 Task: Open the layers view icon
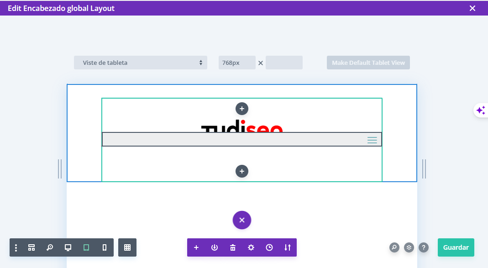coord(409,247)
